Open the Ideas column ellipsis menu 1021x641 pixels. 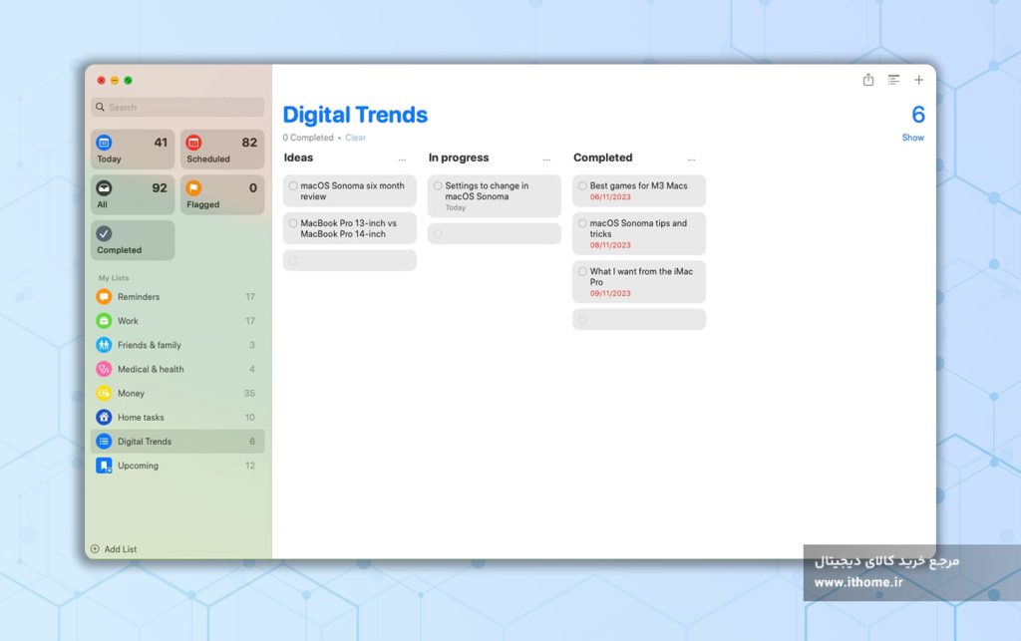point(402,160)
